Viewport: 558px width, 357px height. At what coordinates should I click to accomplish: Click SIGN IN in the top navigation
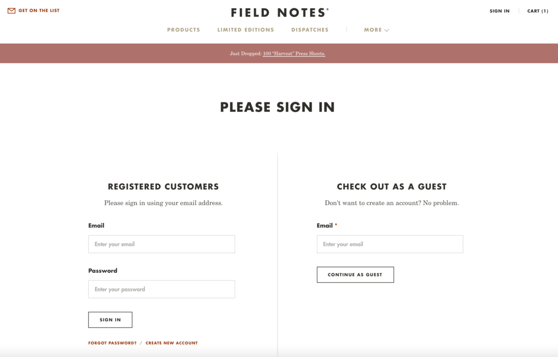(x=500, y=11)
